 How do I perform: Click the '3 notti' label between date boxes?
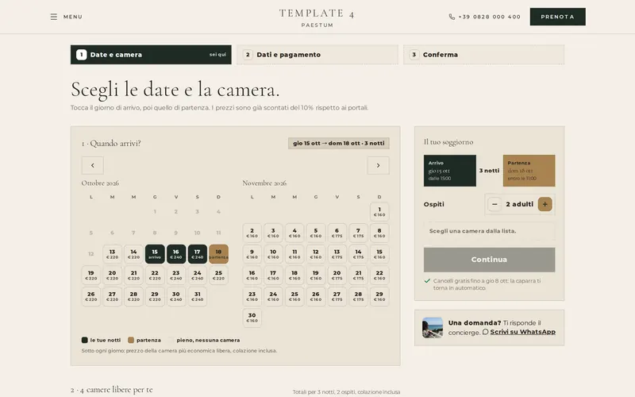tap(489, 171)
